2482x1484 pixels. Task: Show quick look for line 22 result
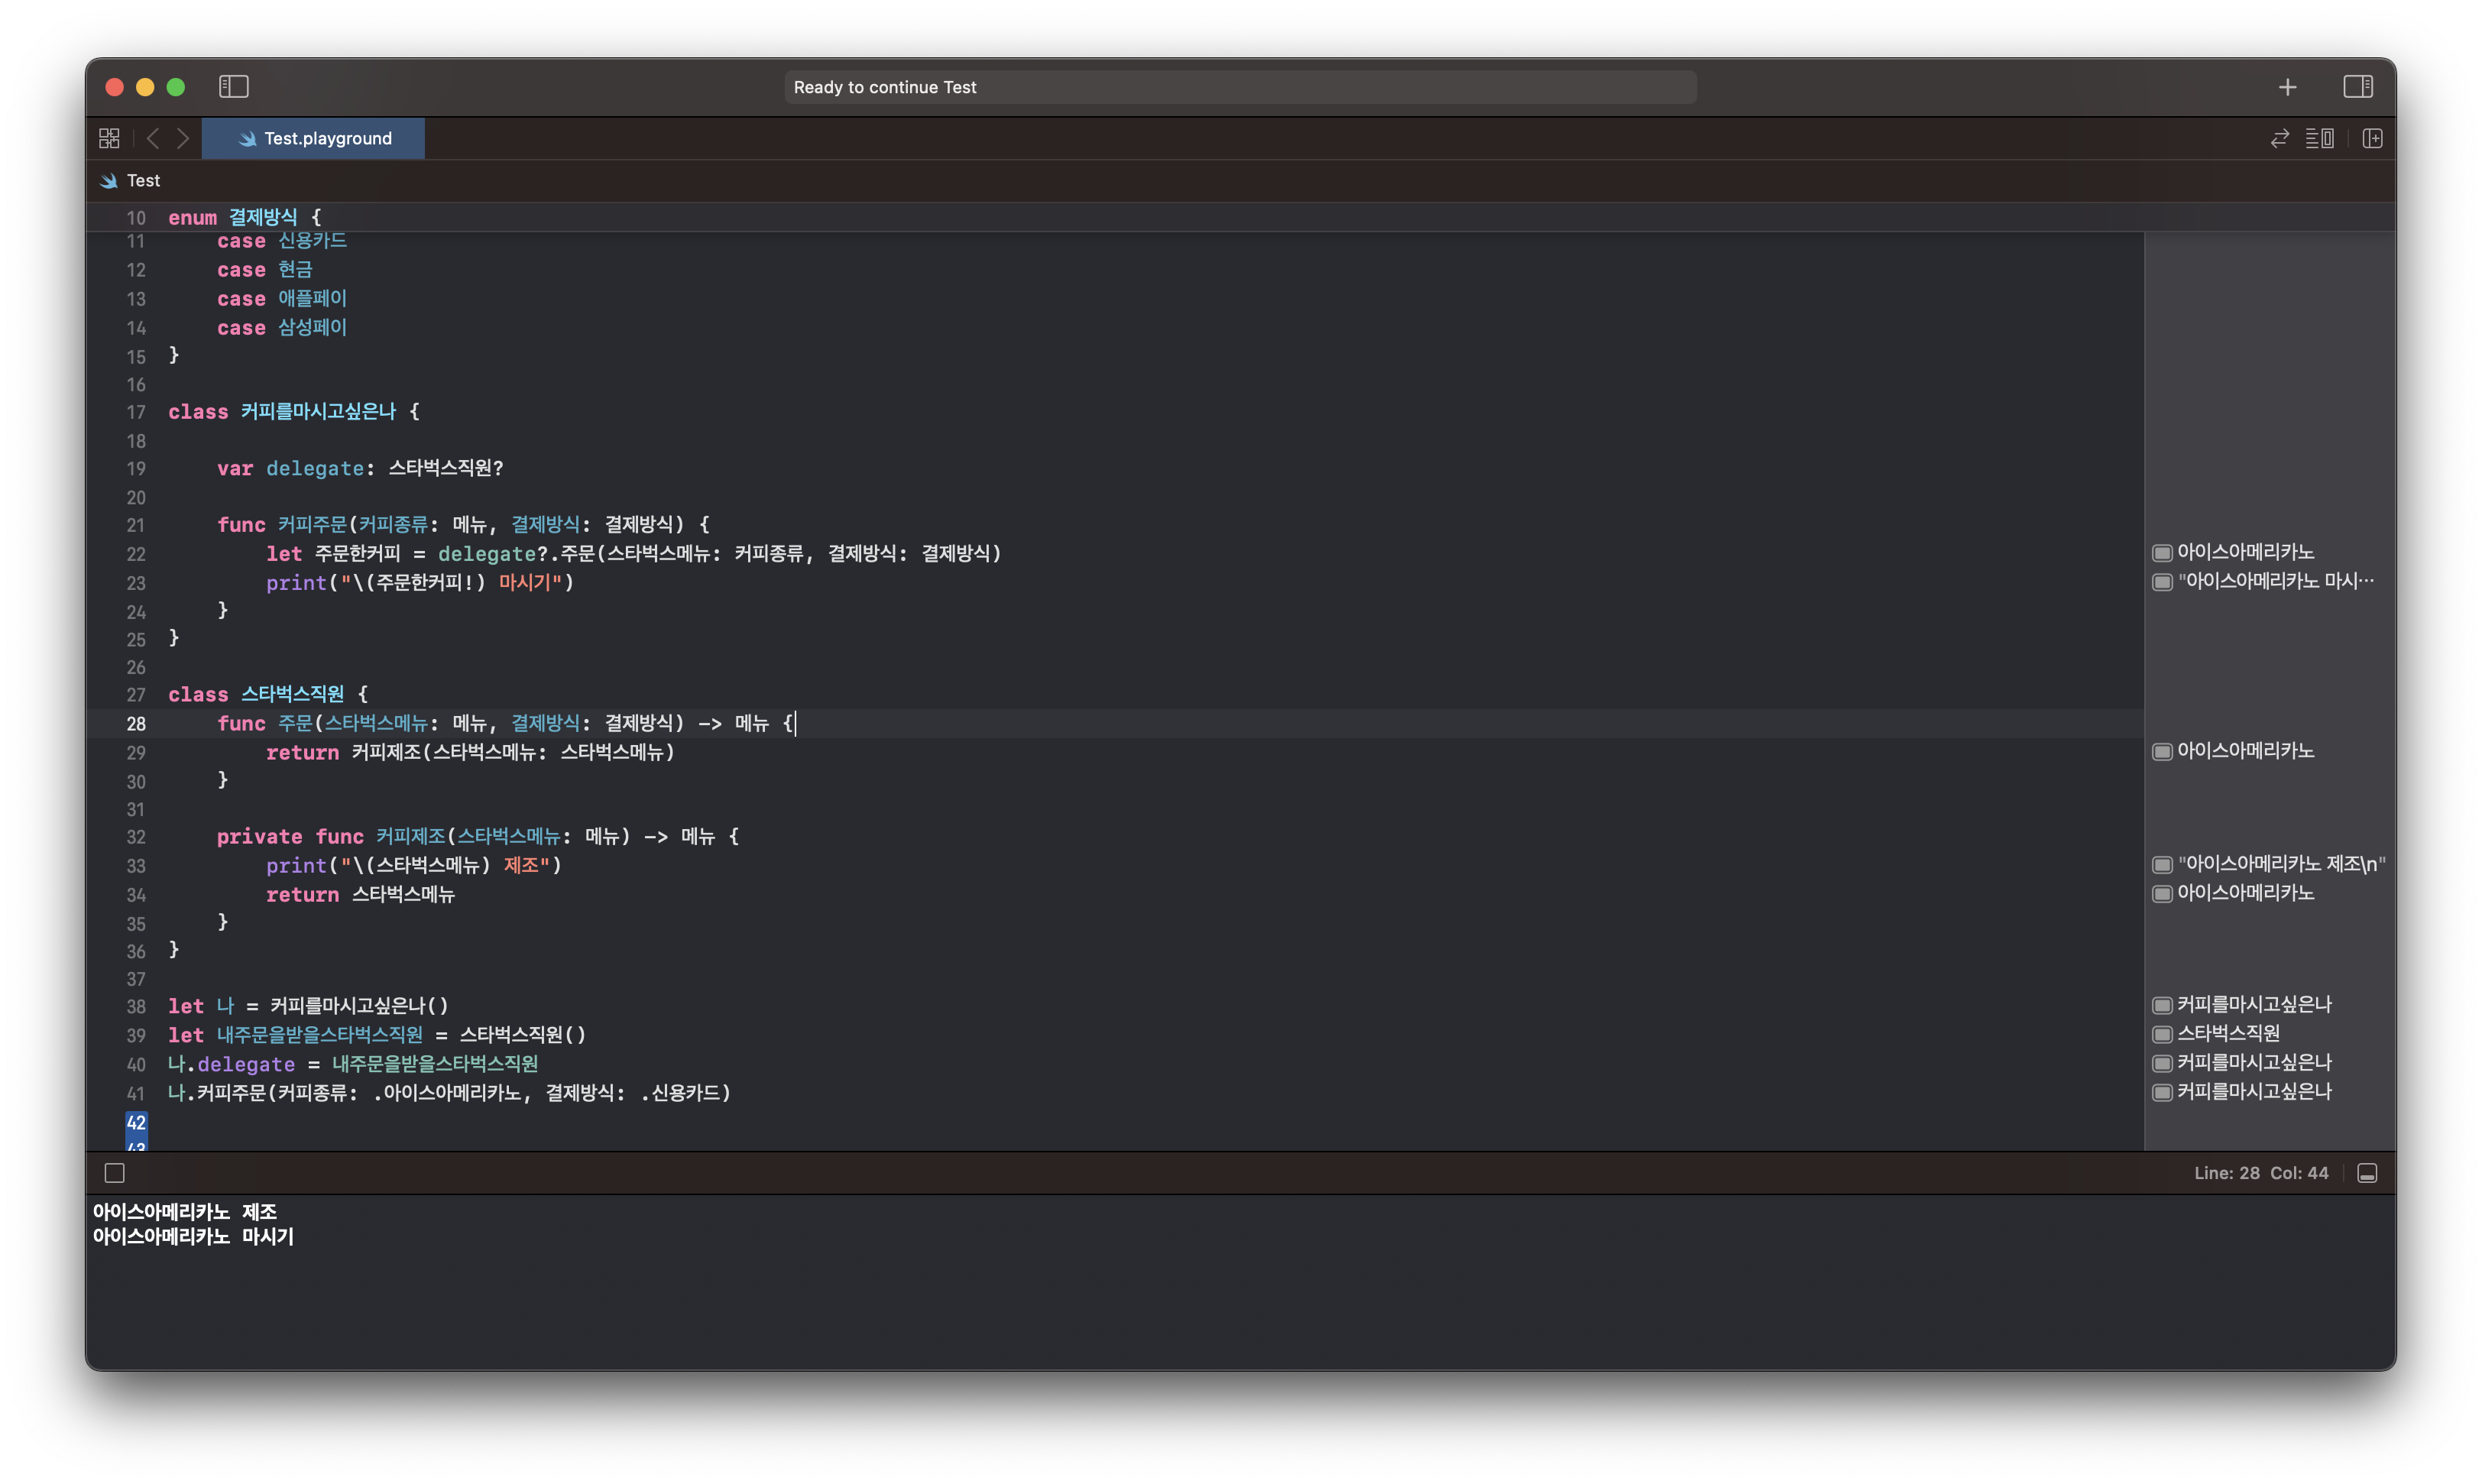(x=2162, y=553)
